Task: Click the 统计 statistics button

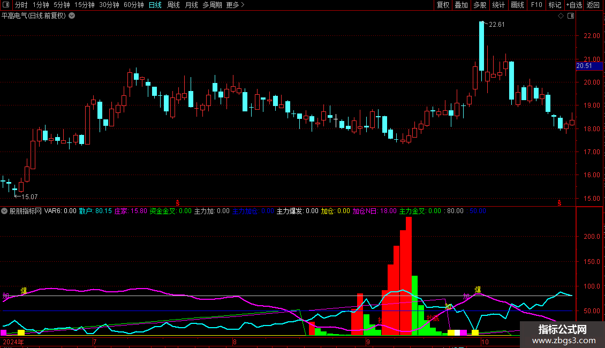Action: [498, 5]
